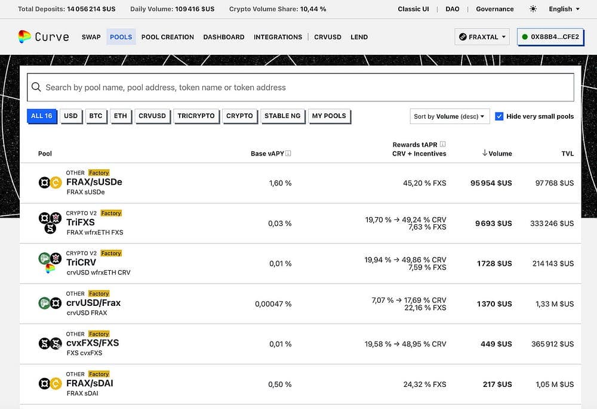Open the Governance link

[x=494, y=9]
